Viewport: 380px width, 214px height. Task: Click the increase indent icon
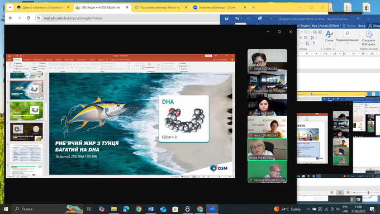(320, 32)
